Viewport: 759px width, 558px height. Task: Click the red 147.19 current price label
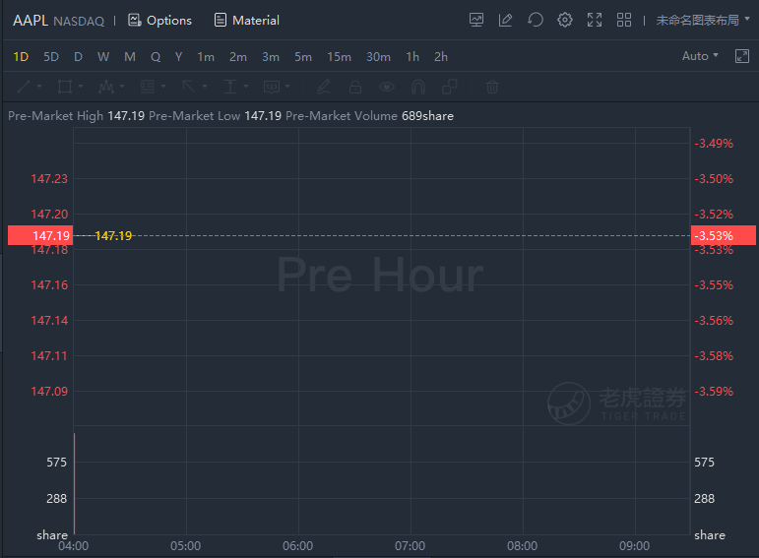point(40,235)
